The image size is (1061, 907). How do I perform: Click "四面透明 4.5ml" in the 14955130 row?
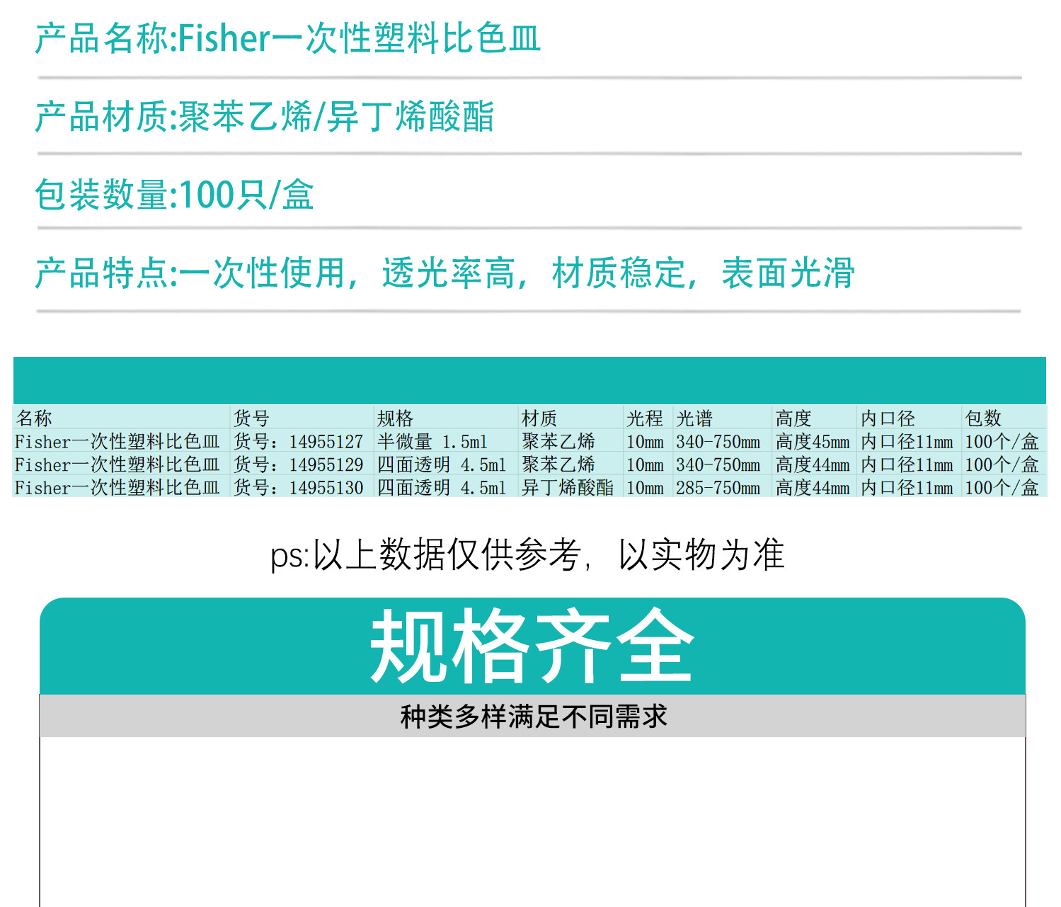point(442,487)
